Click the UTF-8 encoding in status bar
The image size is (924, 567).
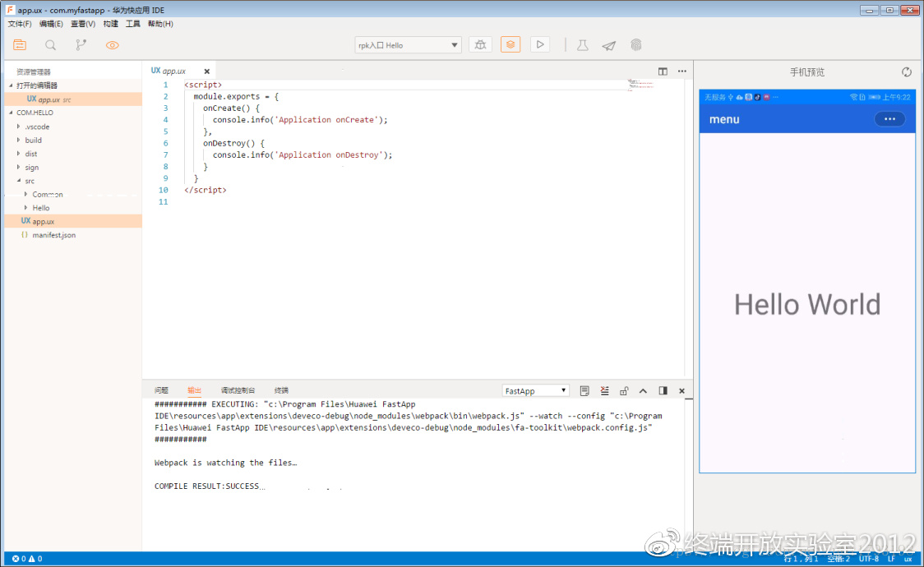[x=868, y=559]
